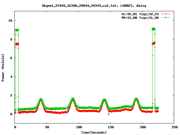Click the y-axis tick label 6
This screenshot has height=135, width=180.
coord(11,58)
